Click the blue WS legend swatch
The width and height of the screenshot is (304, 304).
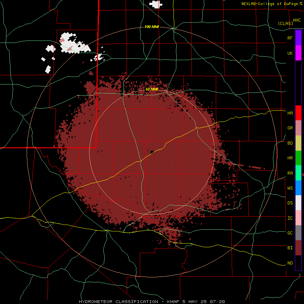298,188
